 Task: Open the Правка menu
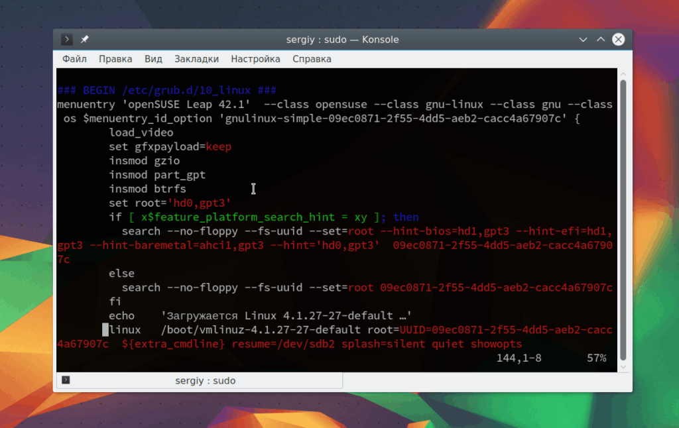tap(115, 59)
